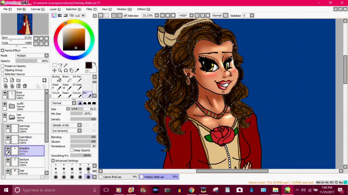
Task: Hide the texture layer
Action: (8, 160)
